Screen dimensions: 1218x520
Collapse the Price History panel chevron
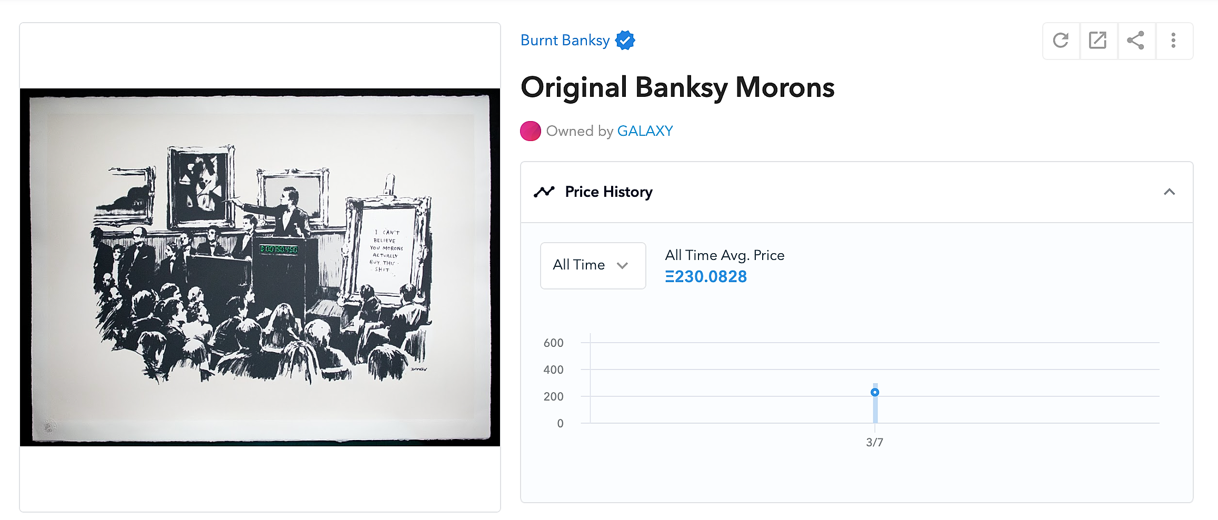click(x=1170, y=192)
